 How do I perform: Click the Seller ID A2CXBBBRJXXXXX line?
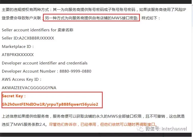click(28, 38)
